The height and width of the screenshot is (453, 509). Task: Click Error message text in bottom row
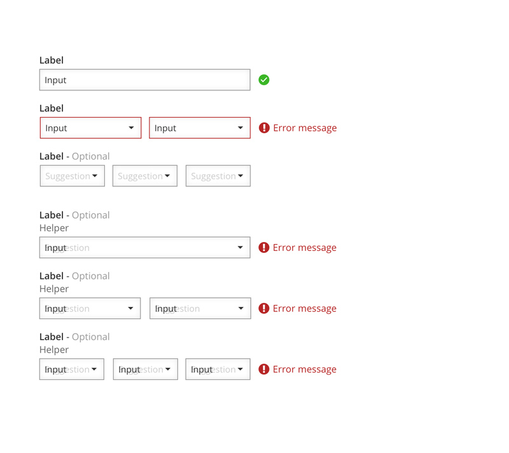pos(304,369)
